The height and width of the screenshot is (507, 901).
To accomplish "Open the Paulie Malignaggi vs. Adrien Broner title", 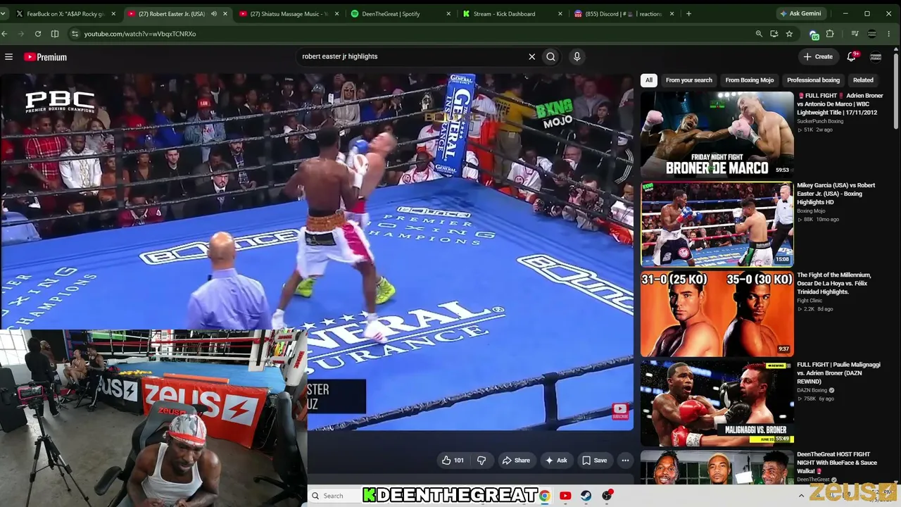I will tap(838, 373).
